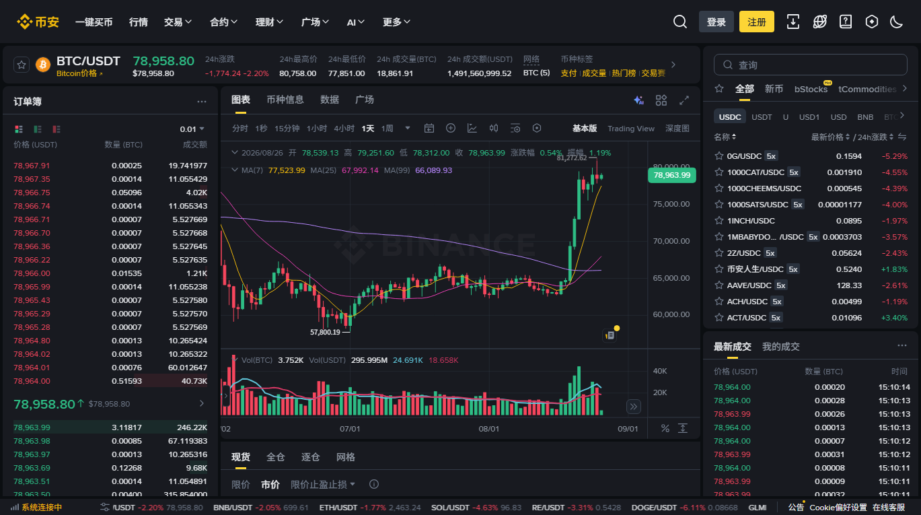Open the 更多 navigation dropdown
The image size is (921, 515).
pyautogui.click(x=396, y=22)
